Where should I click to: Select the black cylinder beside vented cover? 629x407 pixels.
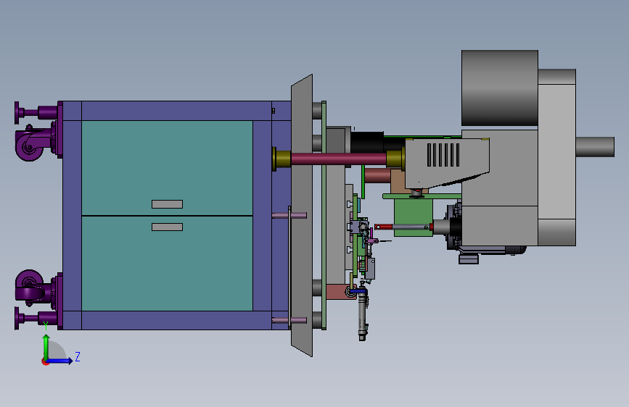click(367, 142)
